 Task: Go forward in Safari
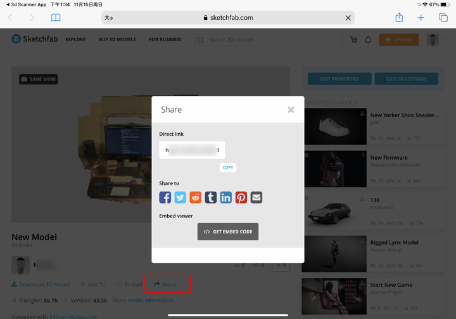tap(32, 18)
